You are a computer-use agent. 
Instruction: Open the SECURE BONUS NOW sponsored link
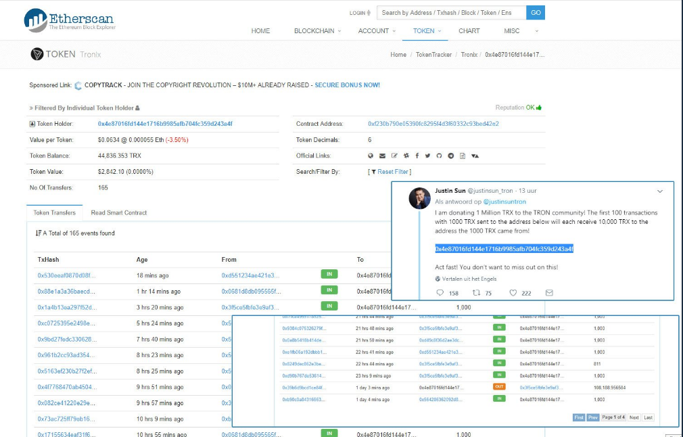click(x=347, y=85)
